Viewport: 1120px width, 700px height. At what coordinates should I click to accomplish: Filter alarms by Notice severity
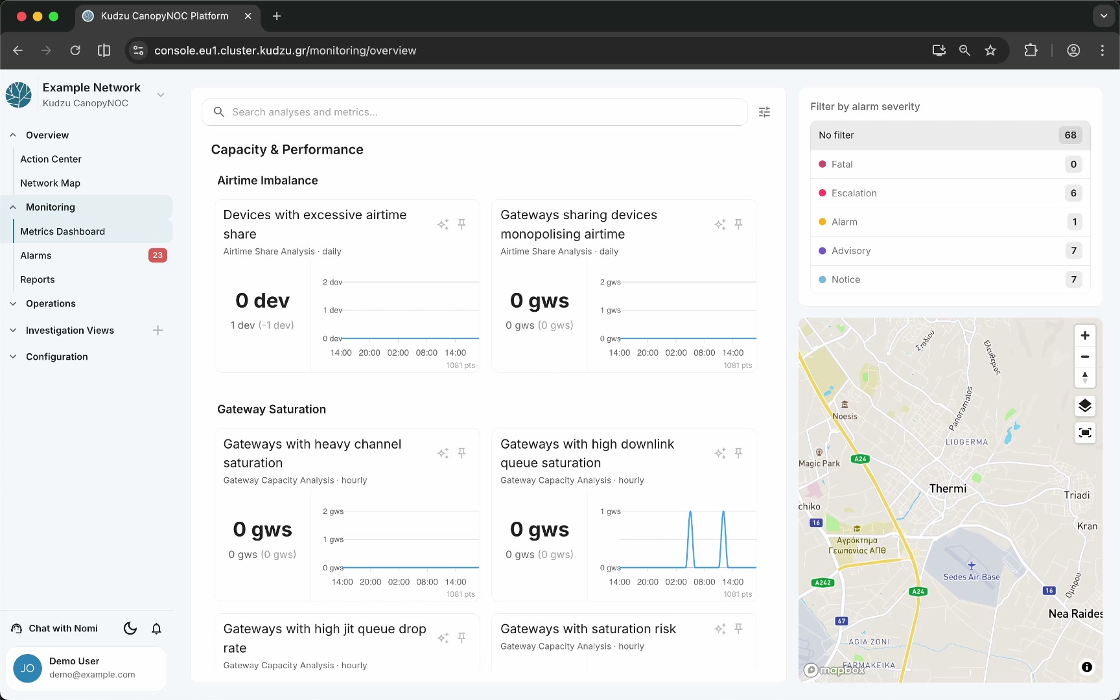coord(950,280)
